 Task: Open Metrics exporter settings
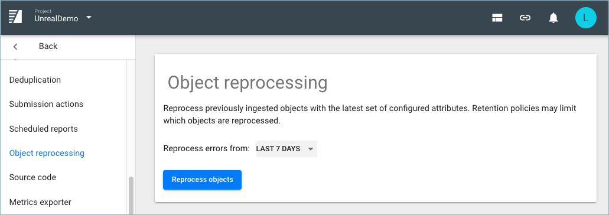coord(40,202)
